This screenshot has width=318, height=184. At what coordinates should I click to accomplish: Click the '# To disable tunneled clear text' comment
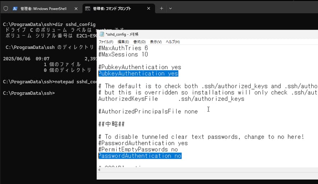(x=201, y=137)
